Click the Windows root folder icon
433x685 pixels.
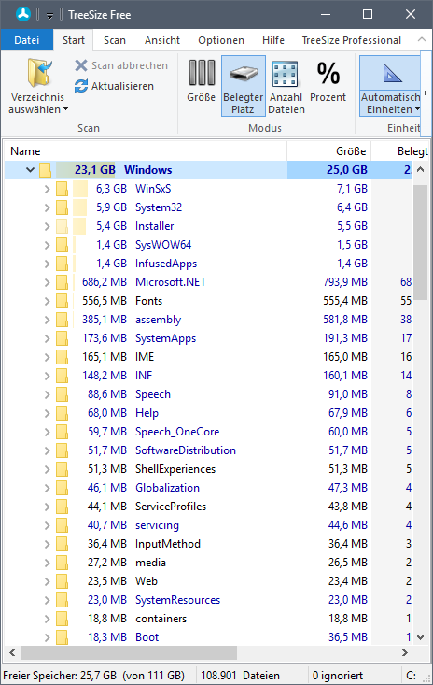tap(45, 170)
